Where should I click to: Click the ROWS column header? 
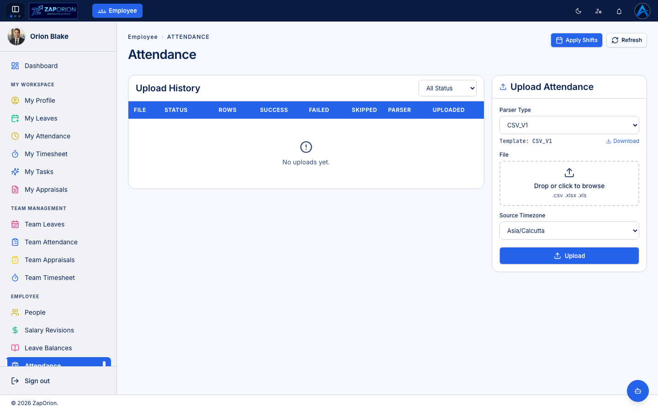(228, 110)
